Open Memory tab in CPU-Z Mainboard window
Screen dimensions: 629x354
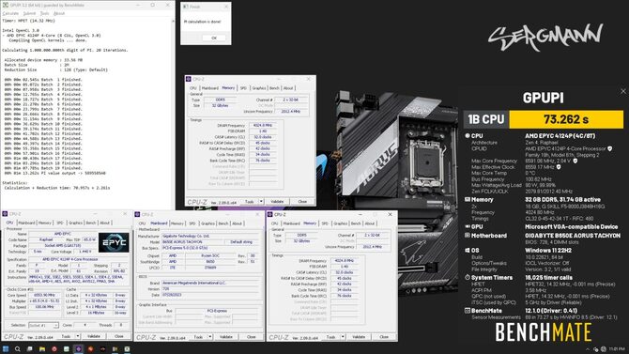click(x=177, y=223)
